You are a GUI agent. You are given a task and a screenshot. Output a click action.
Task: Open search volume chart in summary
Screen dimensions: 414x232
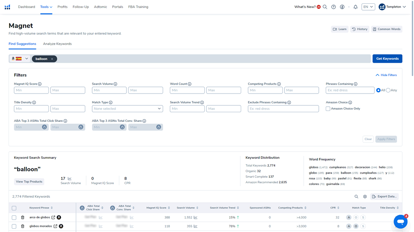tap(70, 179)
